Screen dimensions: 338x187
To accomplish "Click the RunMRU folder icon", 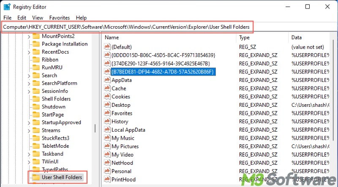I will click(x=36, y=68).
